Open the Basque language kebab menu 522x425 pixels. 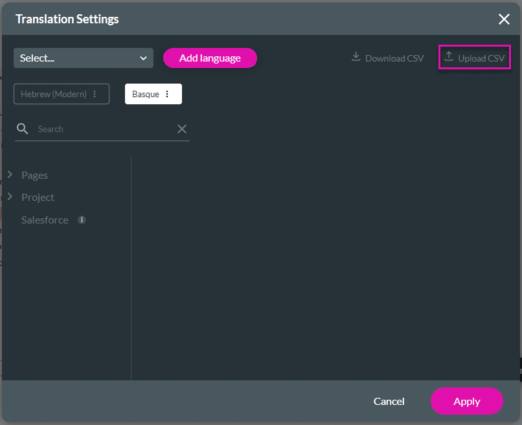pos(167,93)
